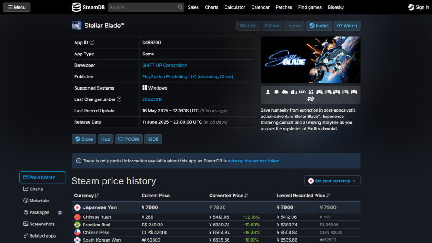Watch this app with the eye button

pyautogui.click(x=347, y=26)
